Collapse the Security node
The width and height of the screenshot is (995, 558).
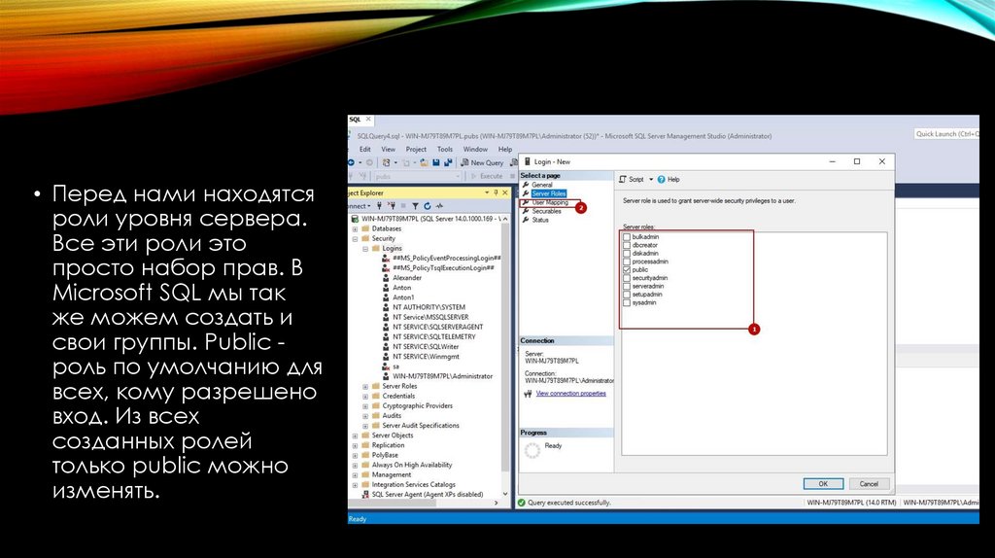click(x=356, y=239)
